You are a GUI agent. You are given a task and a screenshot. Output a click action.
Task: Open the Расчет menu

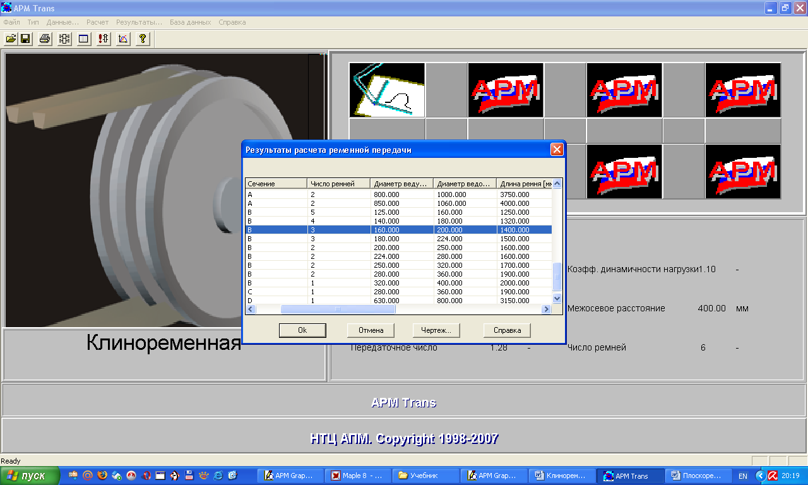[x=98, y=22]
